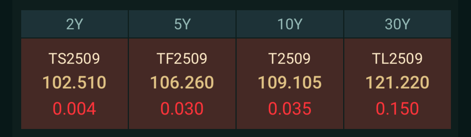Select the TS2509 two-year futures tile
The image size is (471, 137).
74,84
